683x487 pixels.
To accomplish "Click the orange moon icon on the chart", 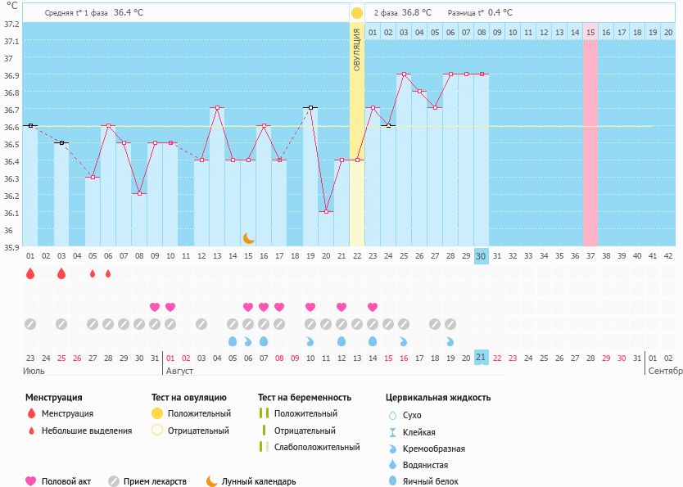I will pyautogui.click(x=249, y=237).
